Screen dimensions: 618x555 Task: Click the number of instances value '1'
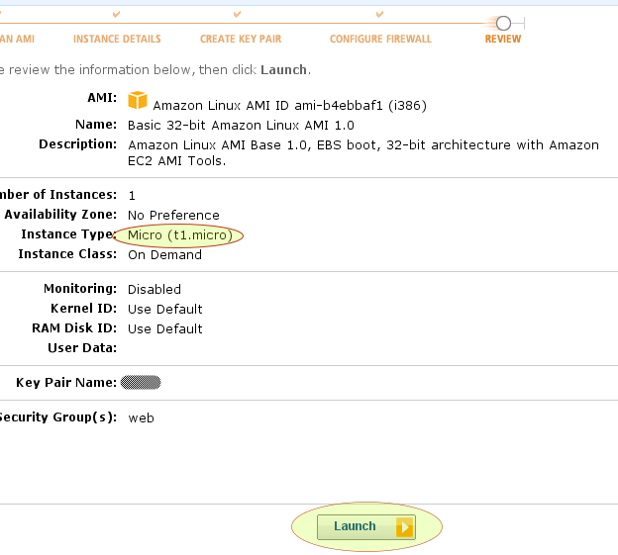tap(132, 196)
